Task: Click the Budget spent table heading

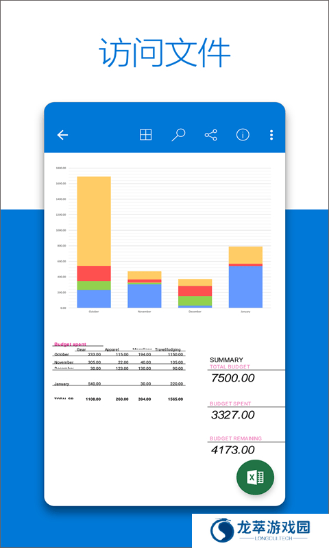Action: 70,345
